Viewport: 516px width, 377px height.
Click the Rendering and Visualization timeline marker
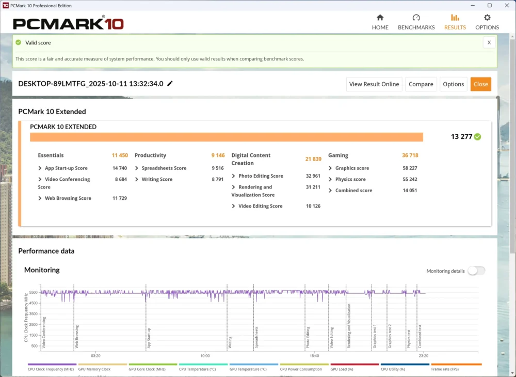tap(349, 326)
